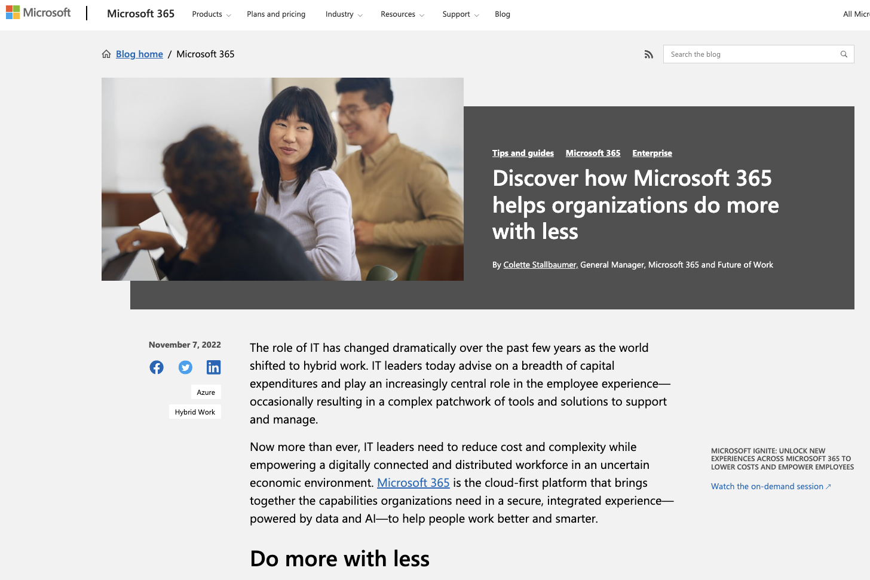Share article on Twitter

coord(185,367)
